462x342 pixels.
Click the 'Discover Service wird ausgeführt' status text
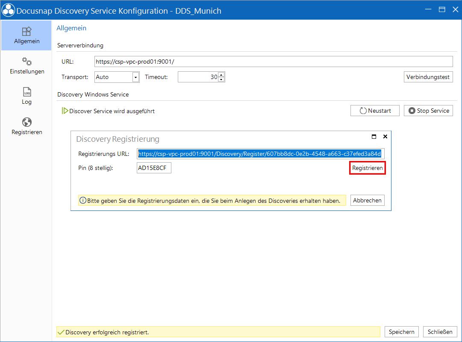point(112,111)
